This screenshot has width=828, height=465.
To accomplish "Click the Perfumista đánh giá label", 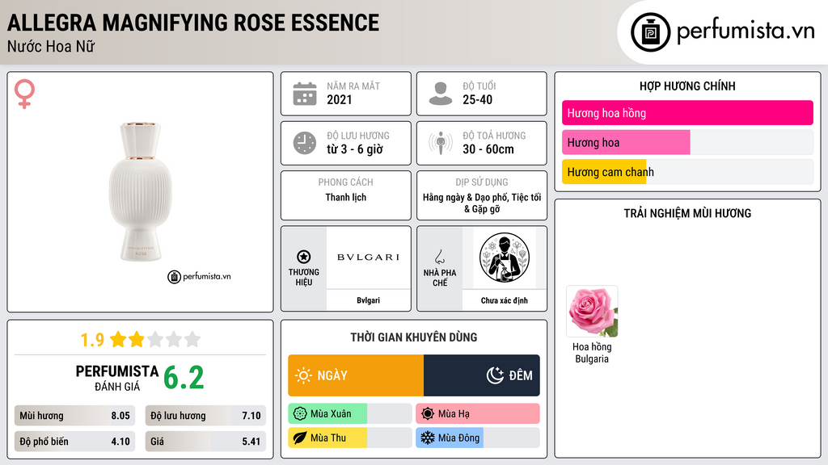I will click(117, 378).
